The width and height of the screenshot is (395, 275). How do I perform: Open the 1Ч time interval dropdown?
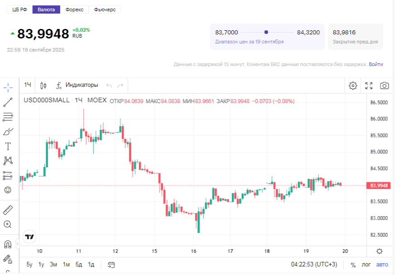[28, 85]
